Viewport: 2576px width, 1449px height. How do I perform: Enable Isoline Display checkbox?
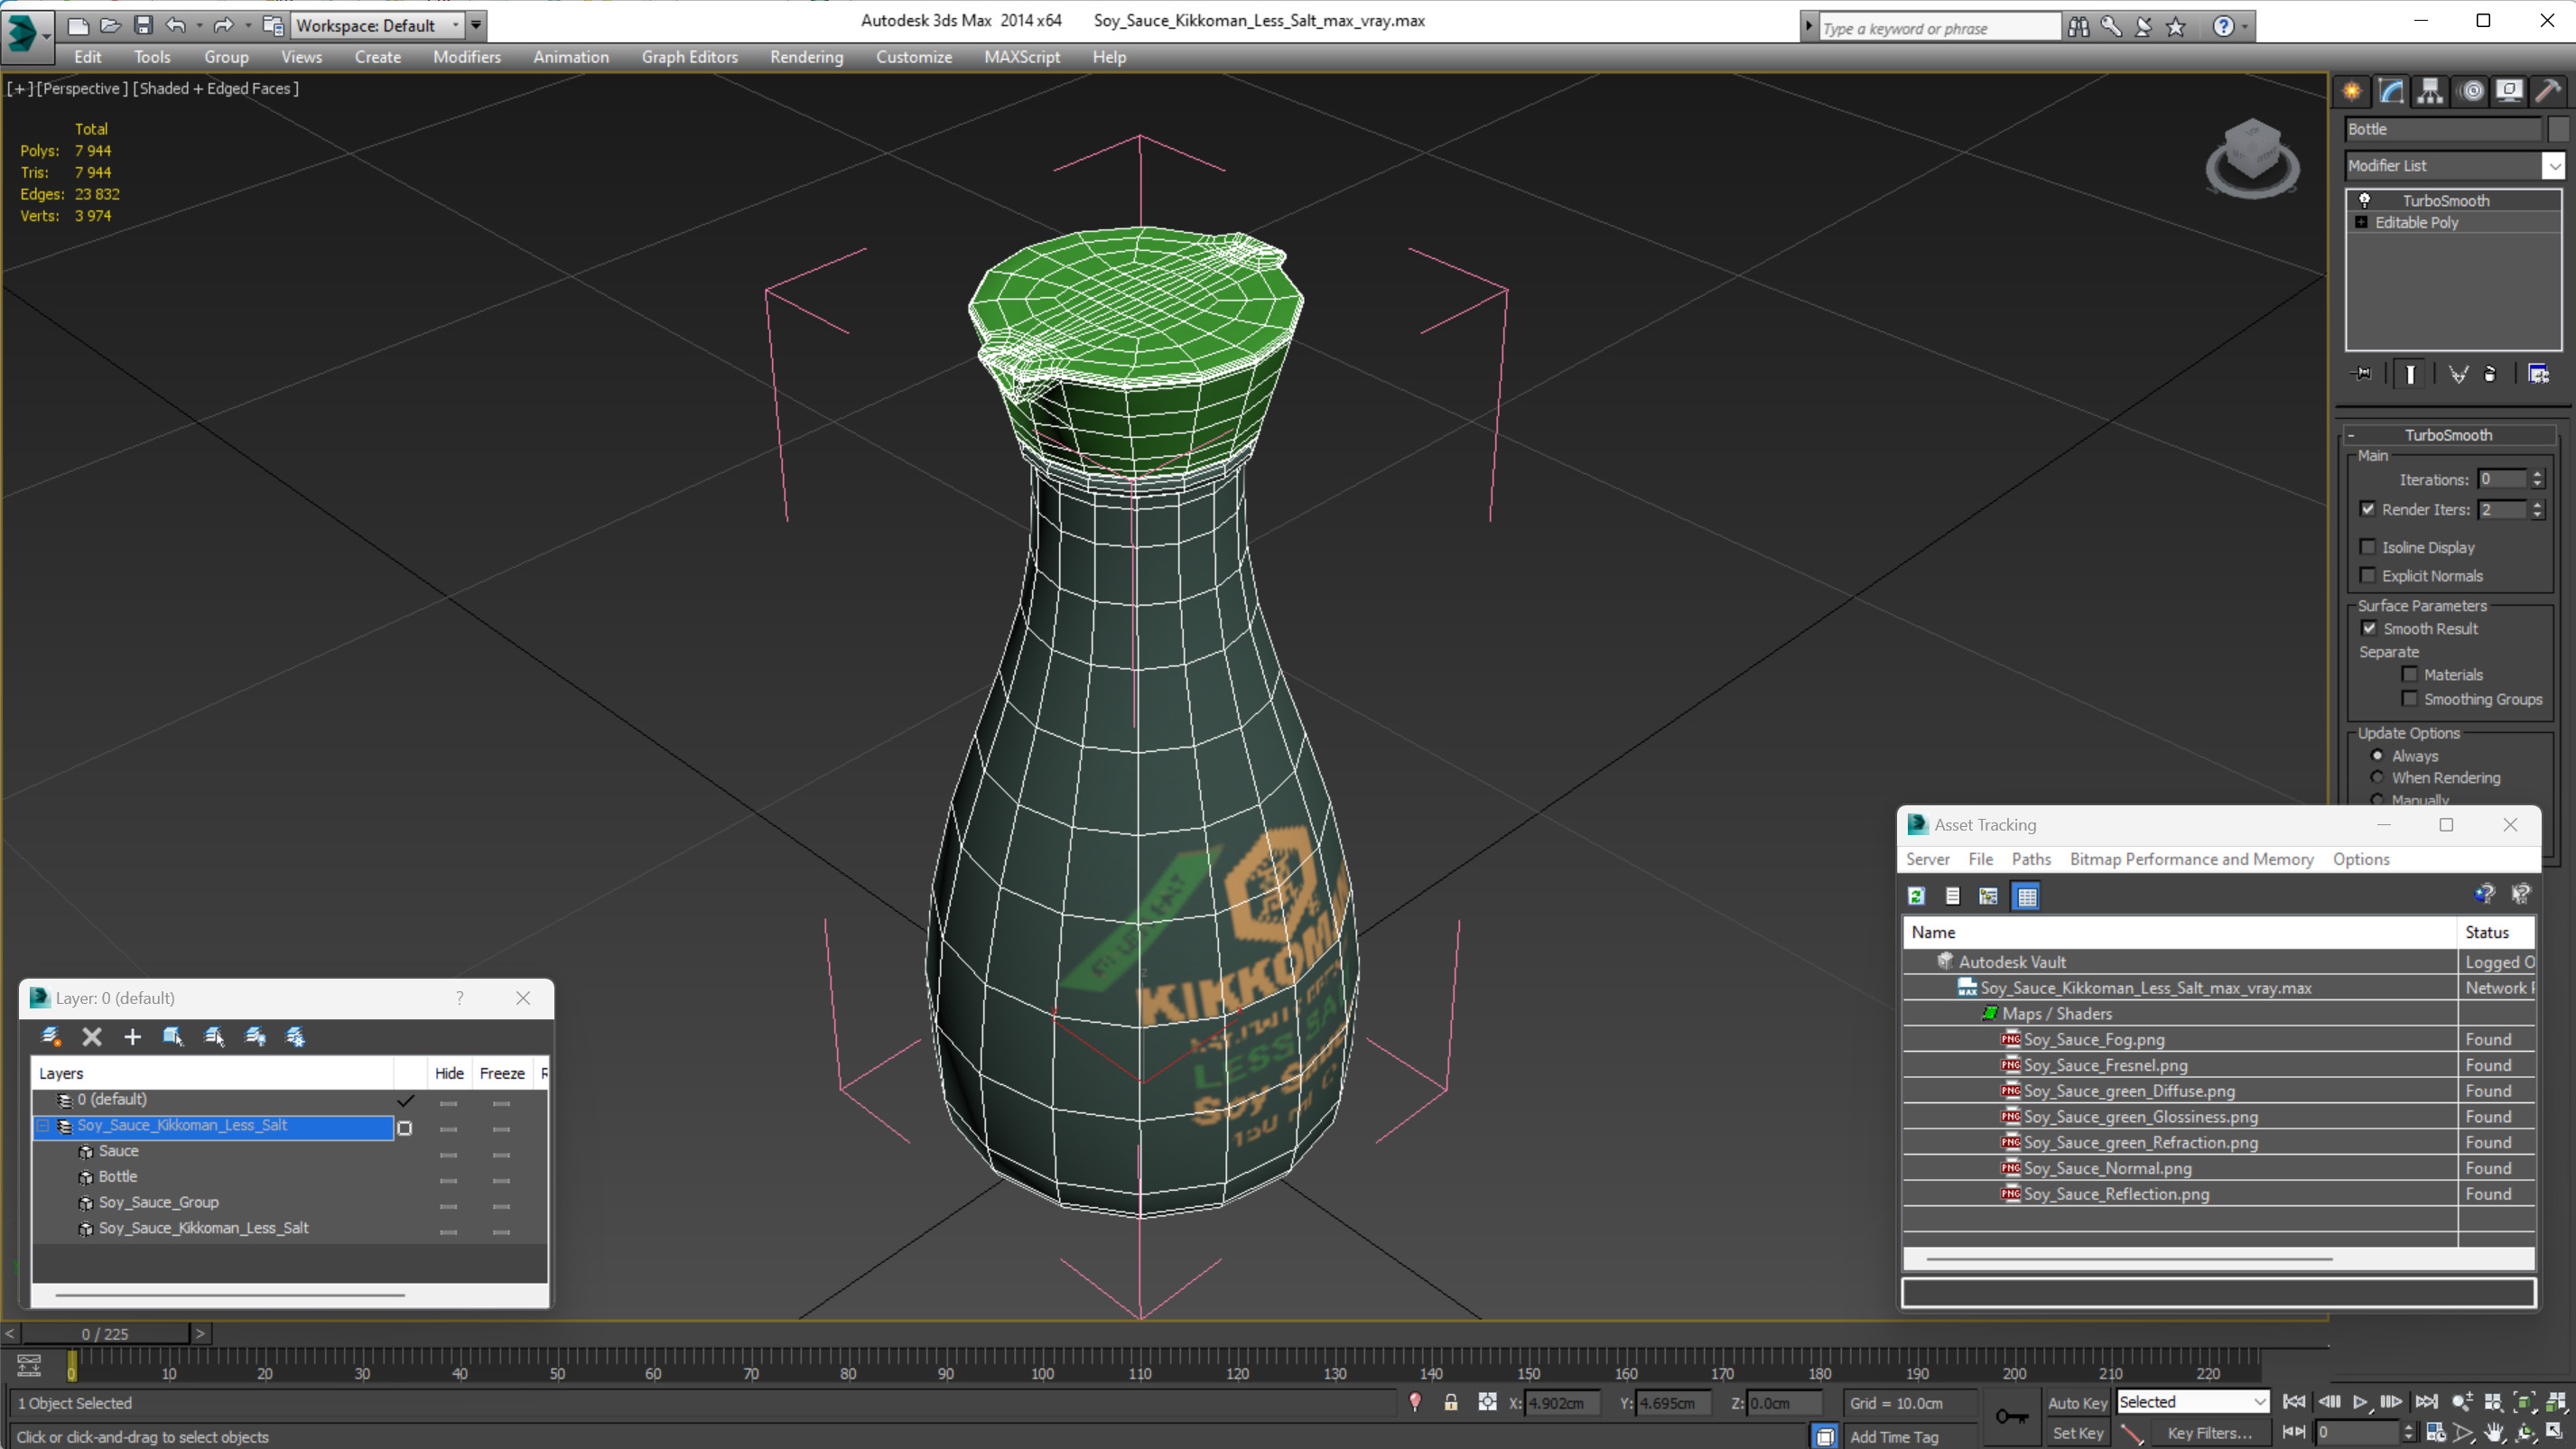click(2368, 547)
